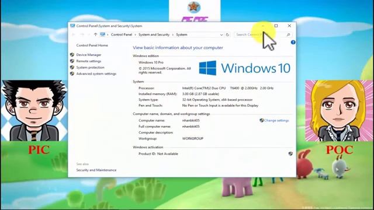
Task: Open System protection link
Action: point(90,68)
